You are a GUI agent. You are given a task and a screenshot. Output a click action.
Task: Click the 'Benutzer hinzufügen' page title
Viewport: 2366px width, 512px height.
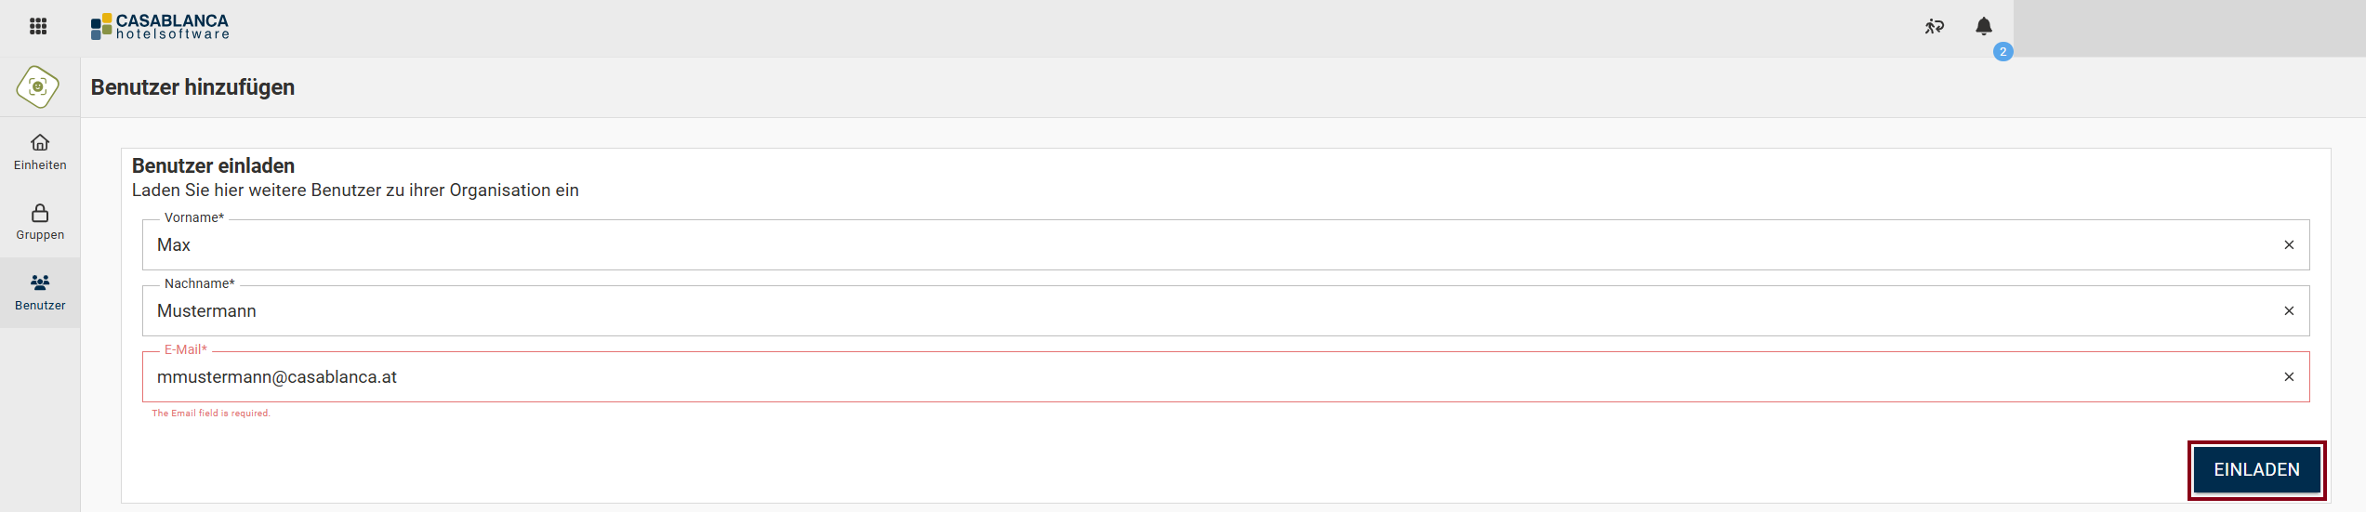click(x=192, y=87)
